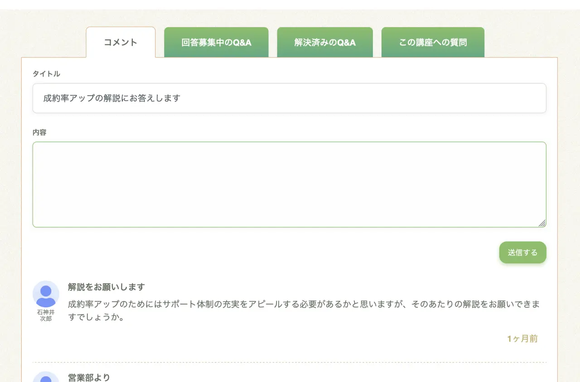Screen dimensions: 580x382
Task: Click the 石神井 次郎 username under the avatar
Action: click(46, 315)
